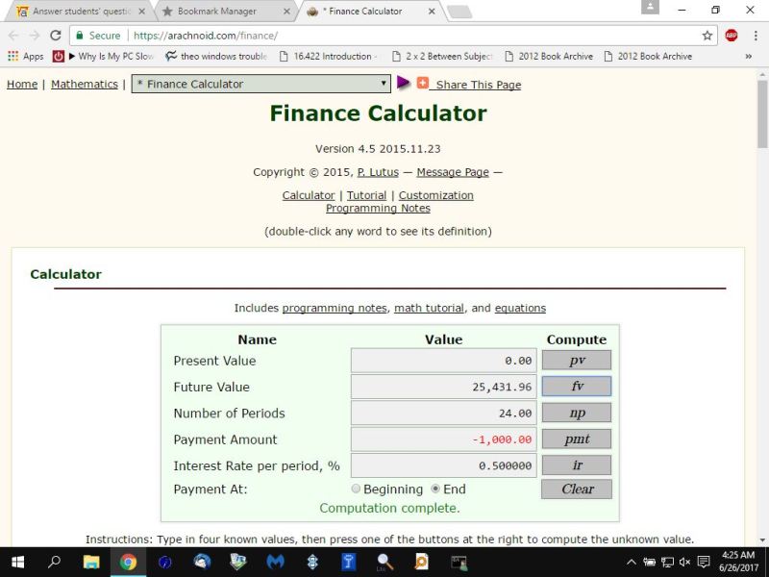
Task: Open the Action Center notifications icon
Action: tap(704, 563)
